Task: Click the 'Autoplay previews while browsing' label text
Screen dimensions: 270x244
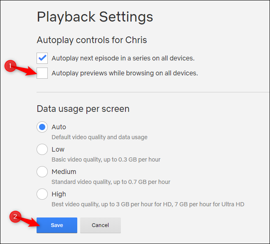Action: tap(125, 73)
